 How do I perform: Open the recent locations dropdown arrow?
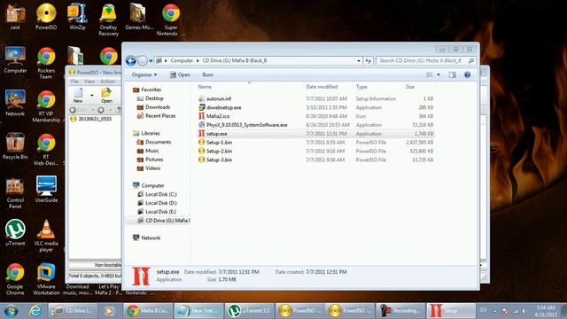coord(151,61)
